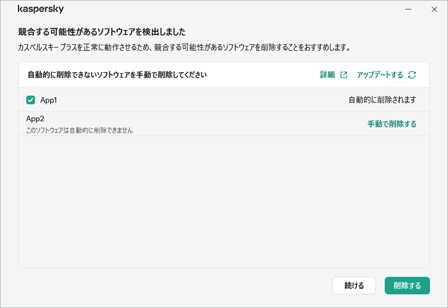Select the App2 list entry name
448x308 pixels.
tap(35, 119)
